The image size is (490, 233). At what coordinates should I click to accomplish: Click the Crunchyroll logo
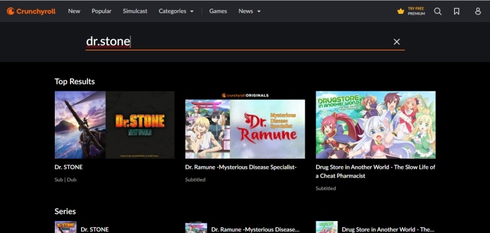coord(31,11)
